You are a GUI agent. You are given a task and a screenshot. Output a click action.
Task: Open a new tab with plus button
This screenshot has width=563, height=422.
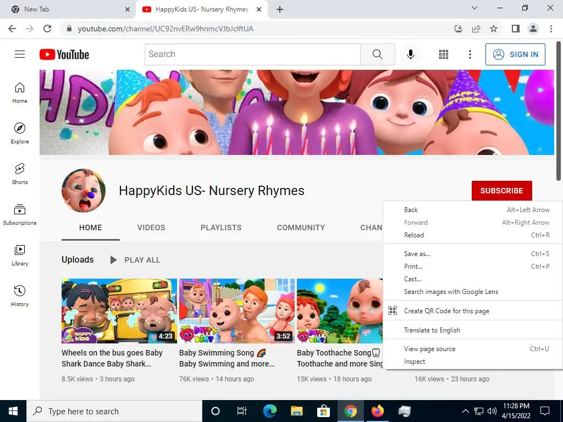tap(280, 9)
